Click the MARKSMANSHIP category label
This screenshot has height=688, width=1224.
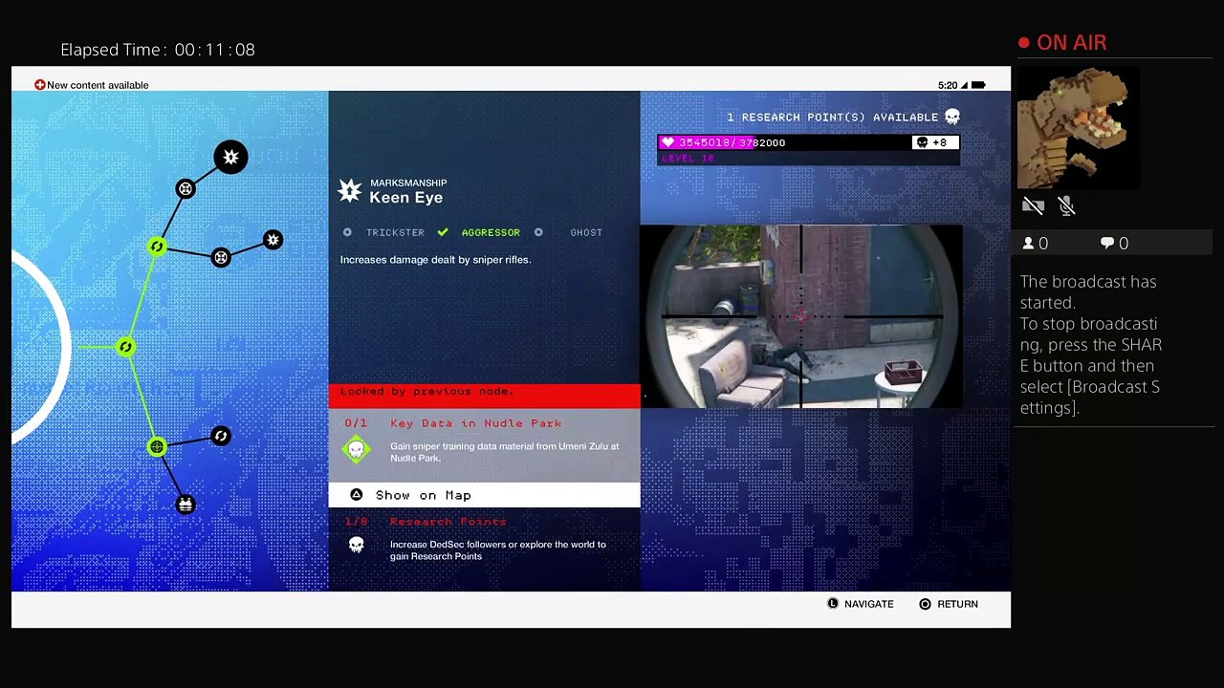click(x=408, y=183)
